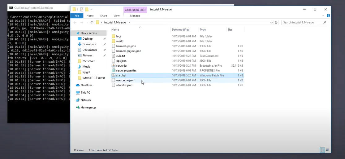Click the help question mark icon
This screenshot has width=345, height=159.
point(328,15)
